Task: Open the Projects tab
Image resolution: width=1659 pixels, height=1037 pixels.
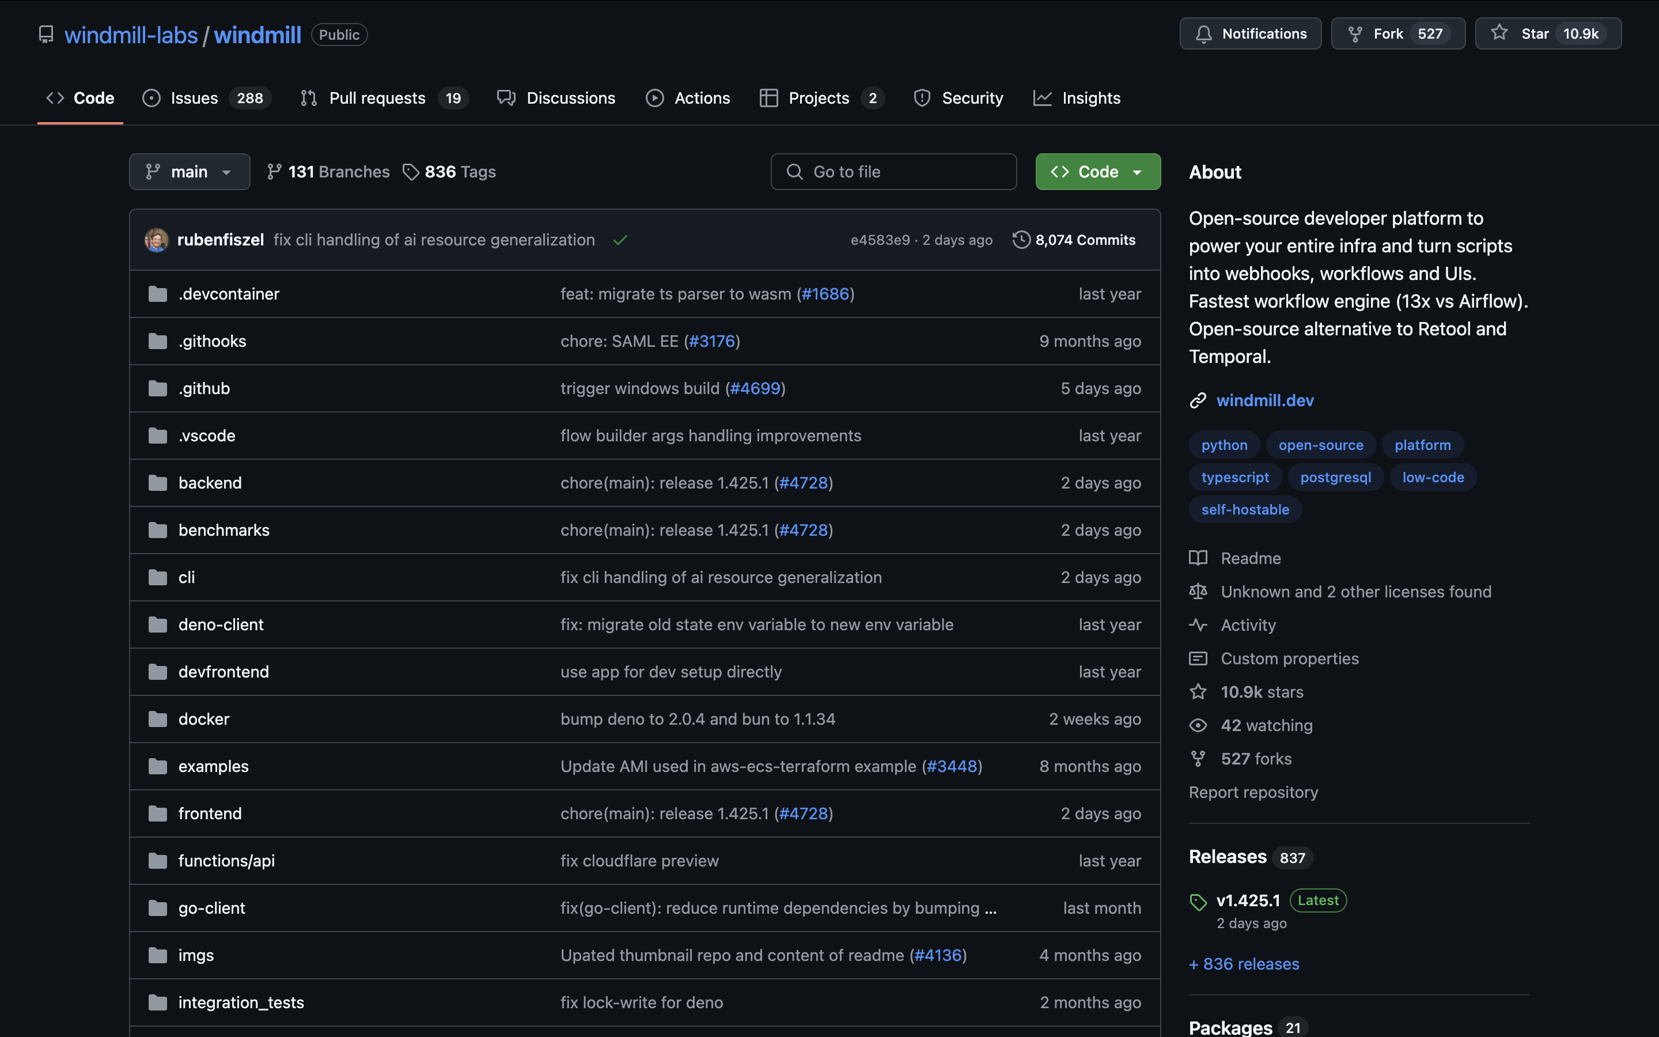Action: pyautogui.click(x=821, y=98)
